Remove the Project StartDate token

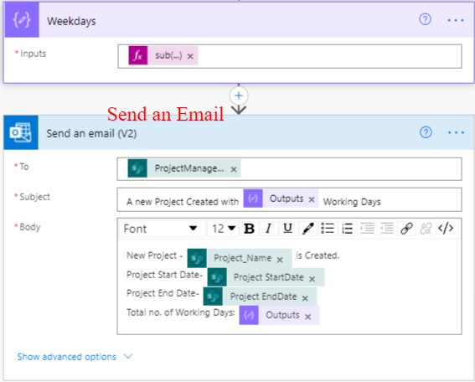pyautogui.click(x=312, y=279)
